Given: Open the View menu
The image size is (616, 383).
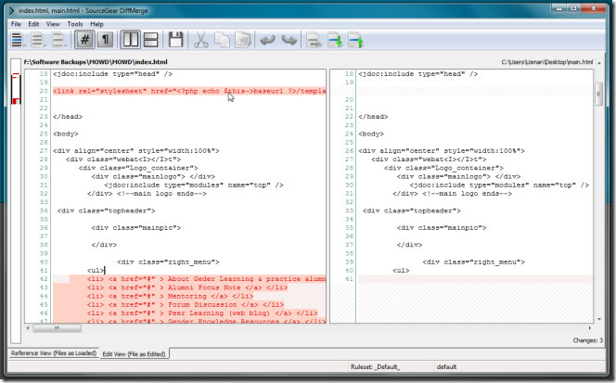Looking at the screenshot, I should tap(53, 24).
